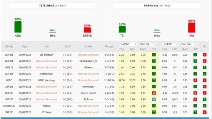Click the score 0-5 in HEBC Hamburg row
Image resolution: width=212 pixels, height=119 pixels.
[x=64, y=80]
